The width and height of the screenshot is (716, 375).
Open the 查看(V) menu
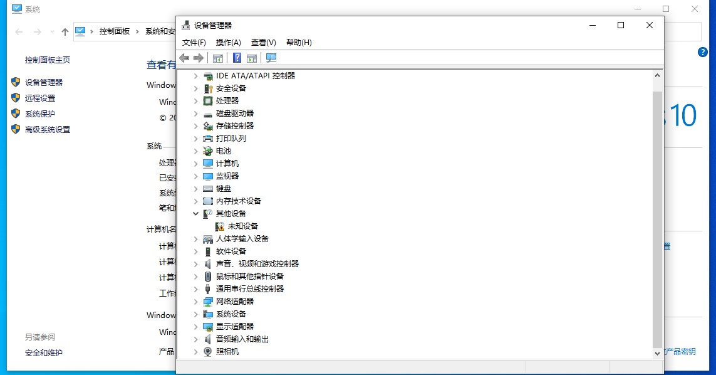(x=262, y=42)
